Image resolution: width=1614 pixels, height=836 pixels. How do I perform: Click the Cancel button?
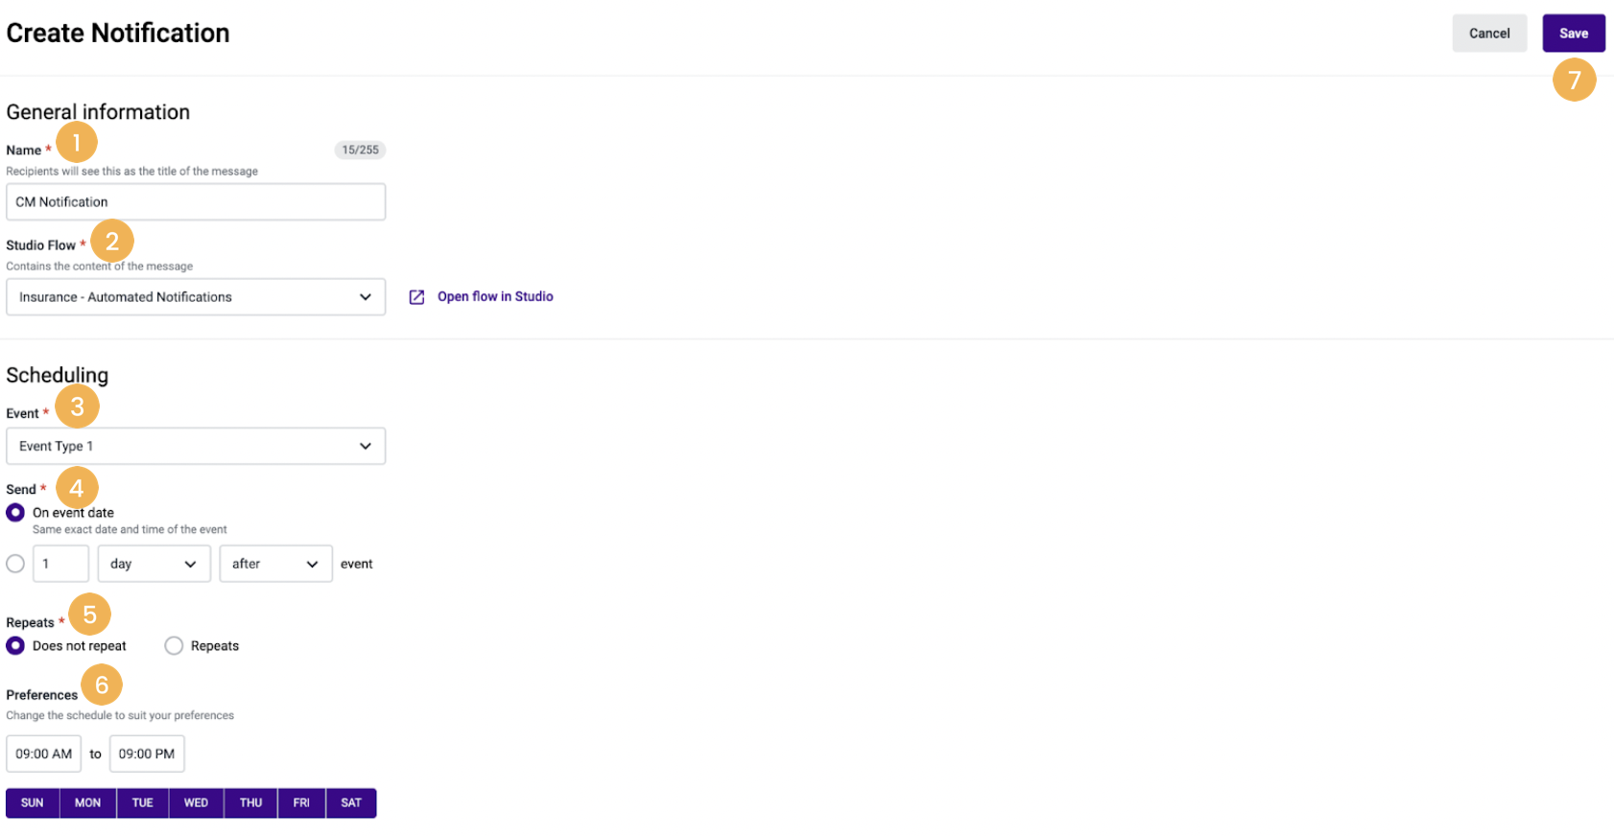pyautogui.click(x=1489, y=34)
